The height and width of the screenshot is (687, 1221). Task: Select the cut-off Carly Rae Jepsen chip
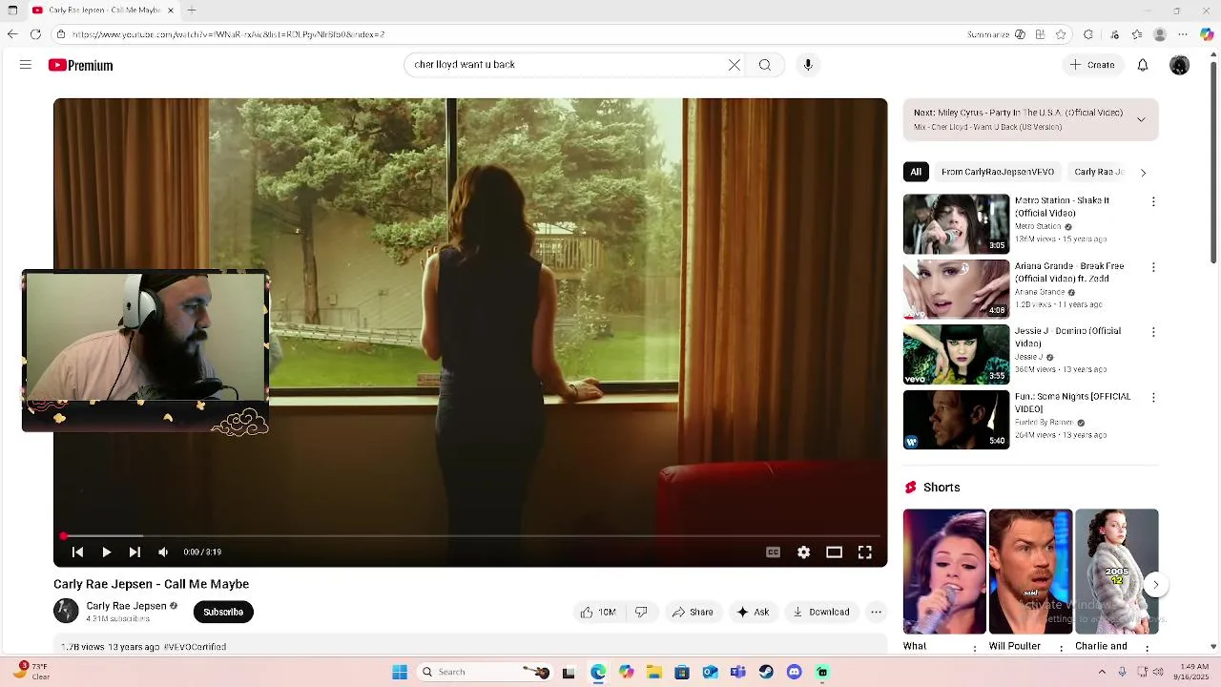1099,172
